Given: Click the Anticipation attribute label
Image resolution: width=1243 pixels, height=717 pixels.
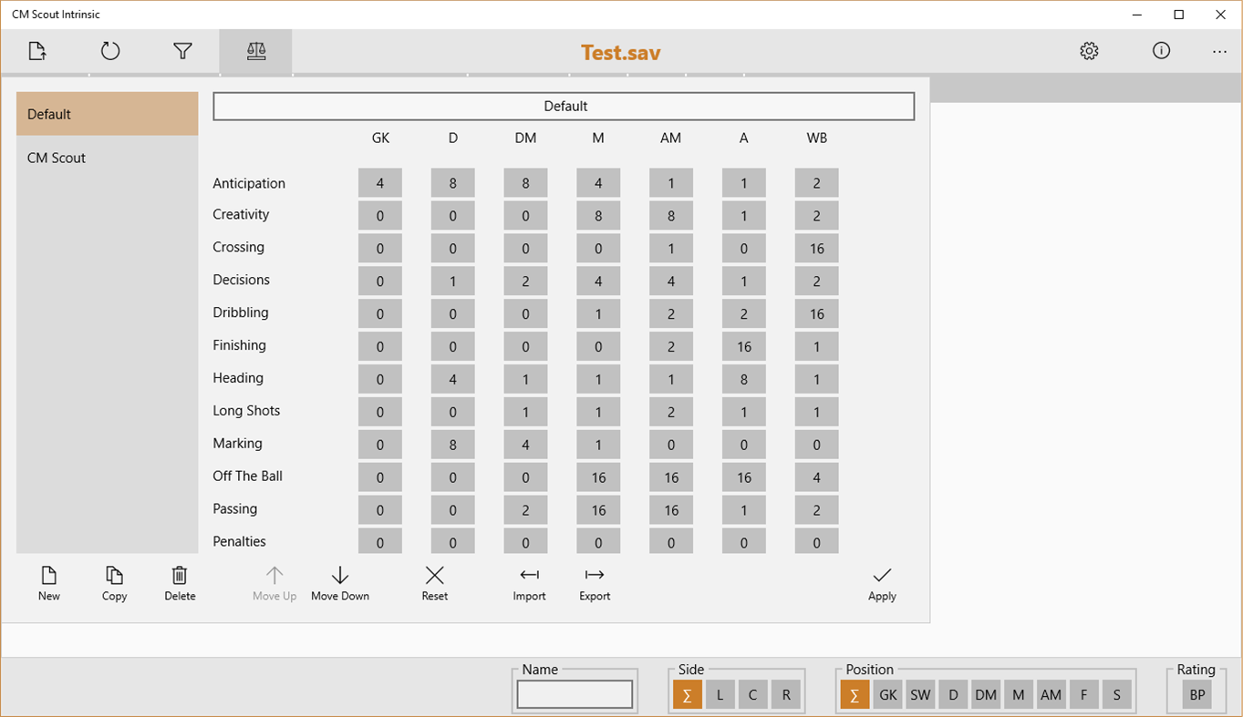Looking at the screenshot, I should 249,183.
